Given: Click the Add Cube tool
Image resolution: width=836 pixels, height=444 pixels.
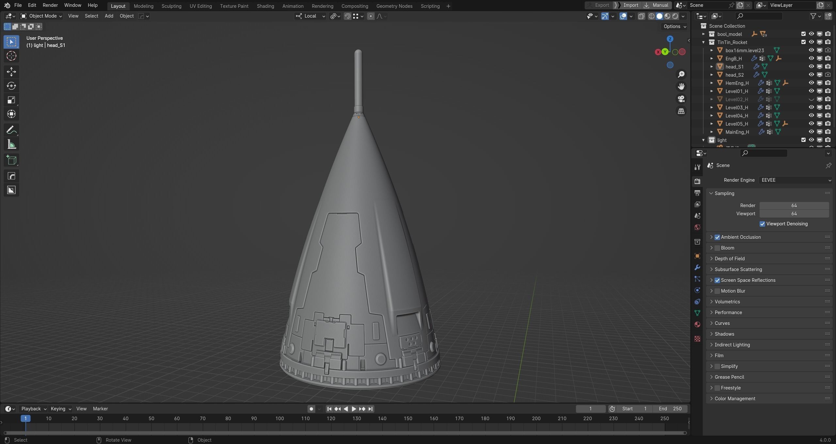Looking at the screenshot, I should [x=11, y=160].
